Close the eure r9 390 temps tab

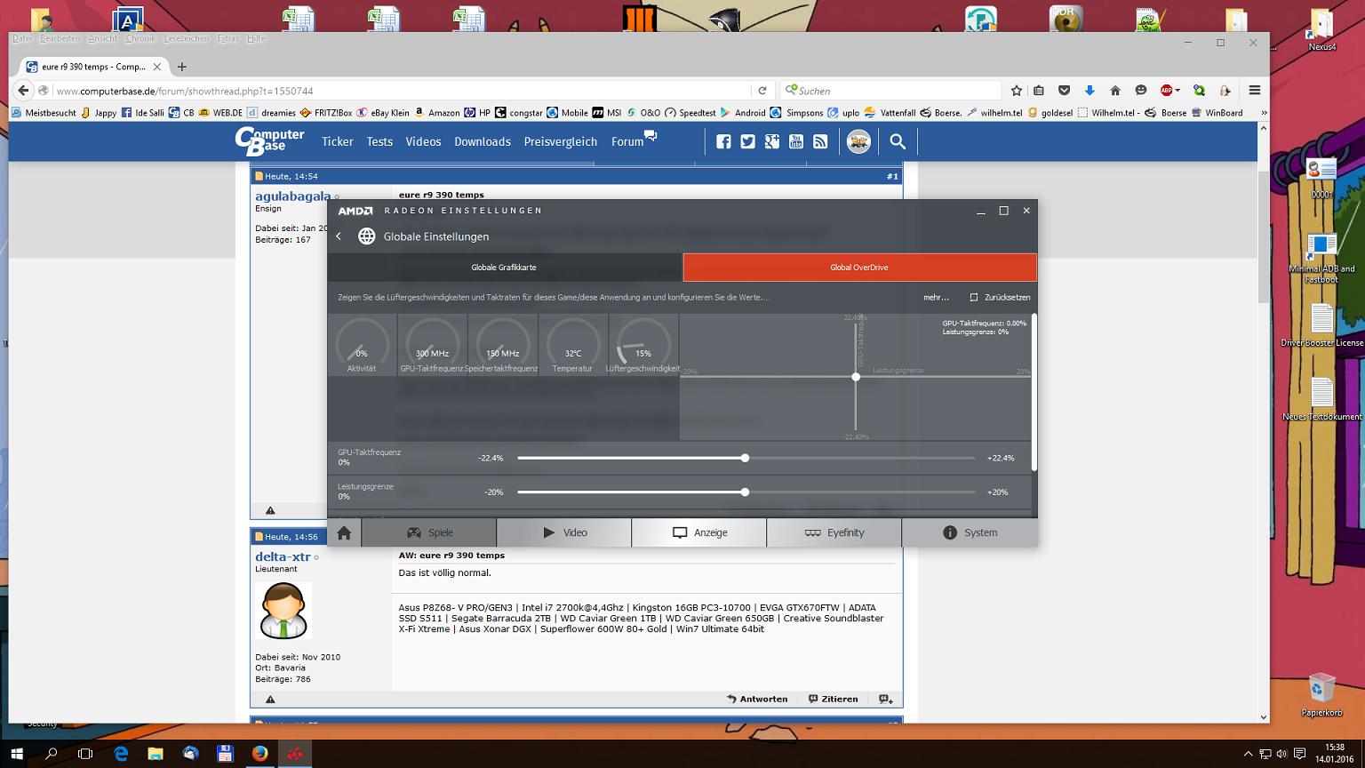[x=157, y=67]
